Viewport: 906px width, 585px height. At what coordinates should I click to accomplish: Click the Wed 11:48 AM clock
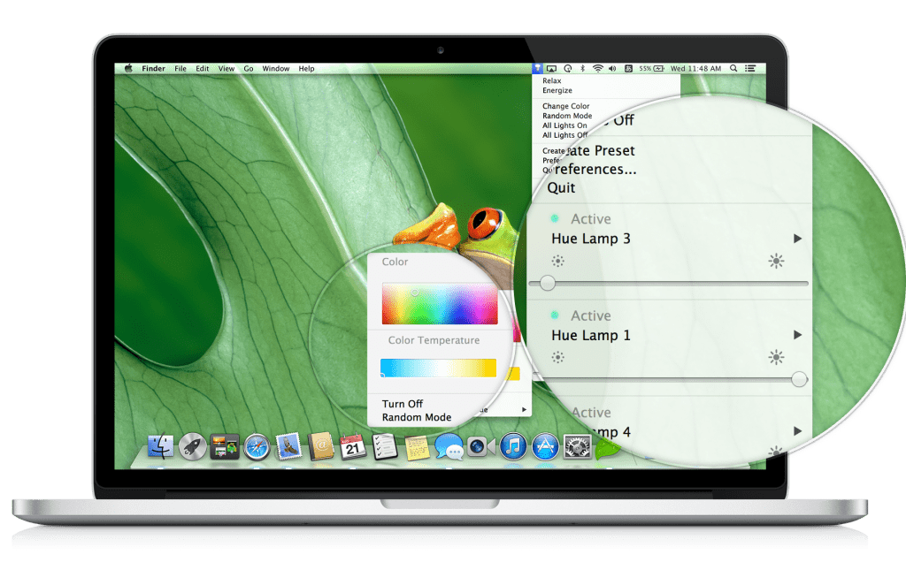click(695, 68)
